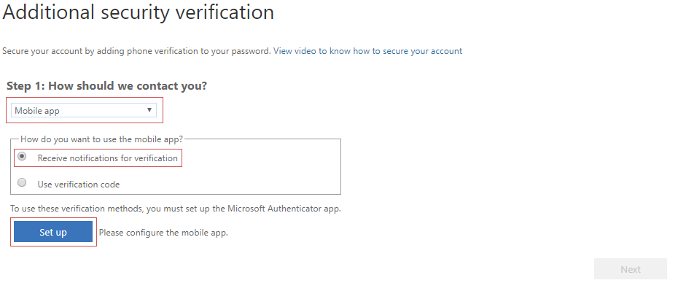Click the 'Please configure the mobile app.' message
This screenshot has height=291, width=678.
tap(163, 233)
